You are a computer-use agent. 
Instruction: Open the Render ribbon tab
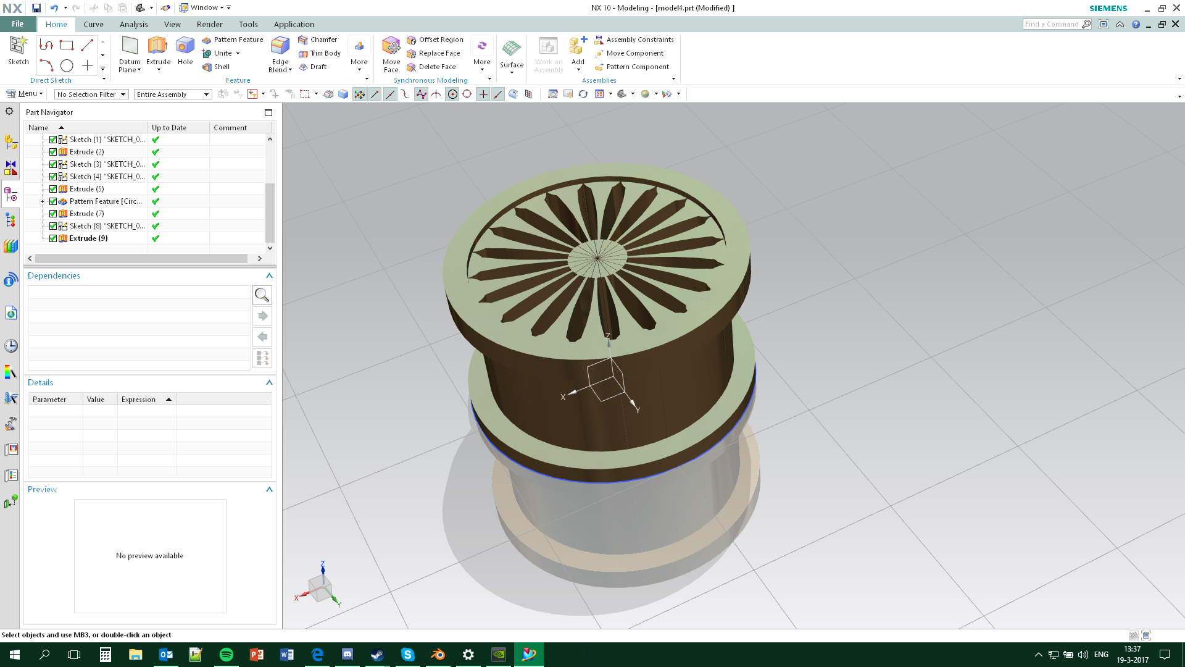tap(209, 24)
